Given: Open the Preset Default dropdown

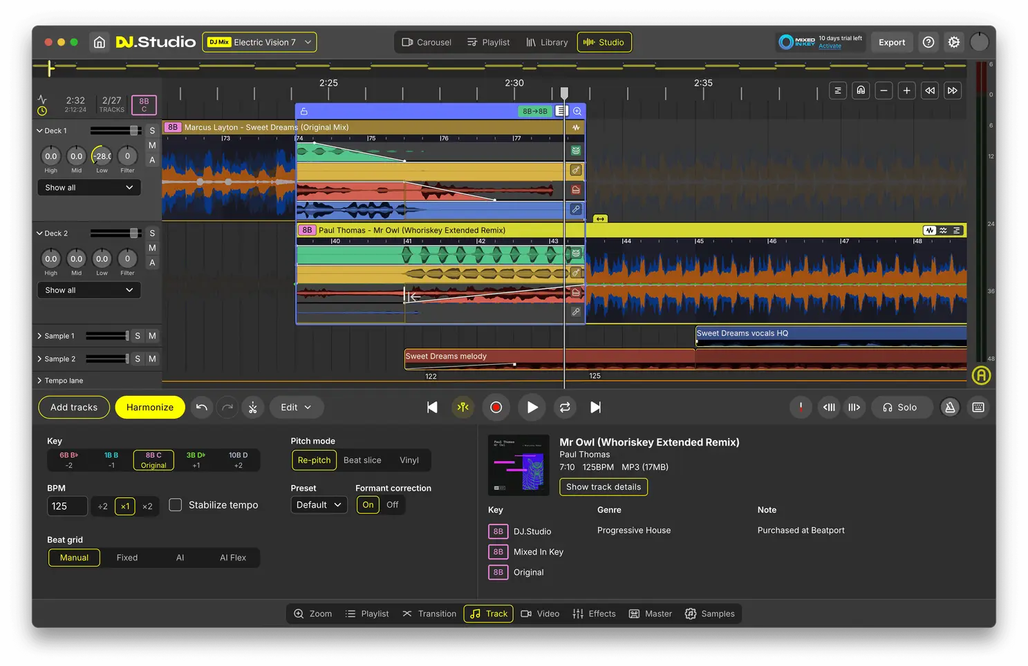Looking at the screenshot, I should tap(319, 505).
